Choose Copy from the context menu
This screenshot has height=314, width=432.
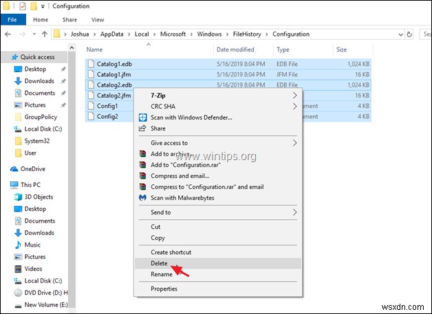tap(217, 238)
